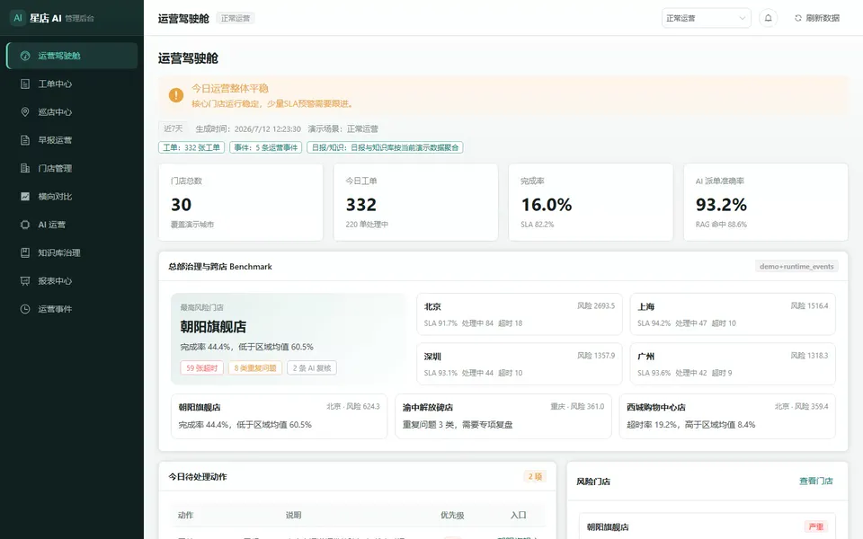Click the AI 派单准确率 93.2% card
The width and height of the screenshot is (863, 539).
tap(766, 202)
